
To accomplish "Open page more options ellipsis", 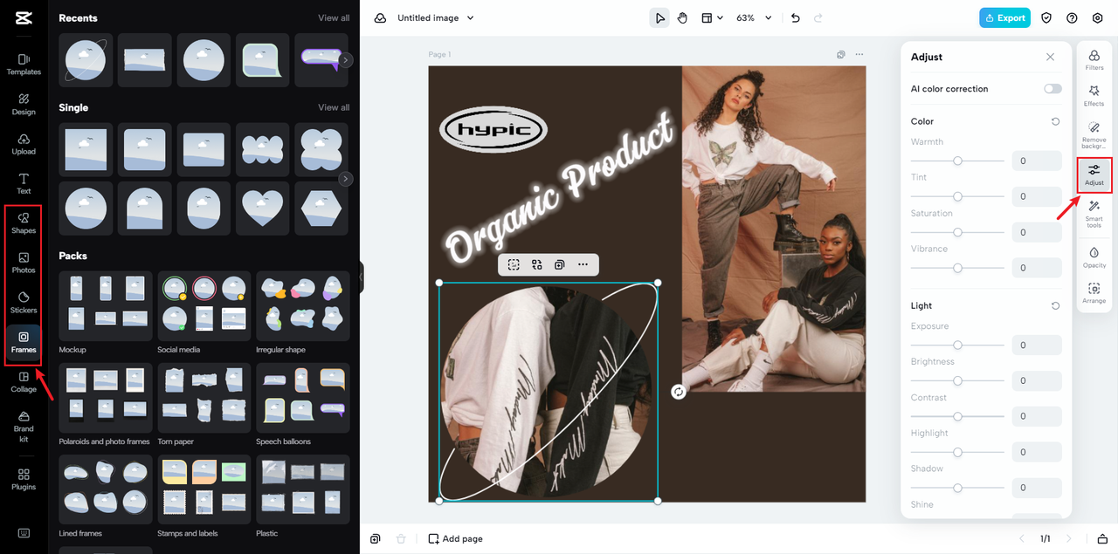I will coord(859,54).
